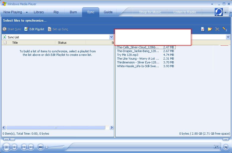Screen dimensions: 232x153
Task: Click the Set up Sync button
Action: [58, 29]
